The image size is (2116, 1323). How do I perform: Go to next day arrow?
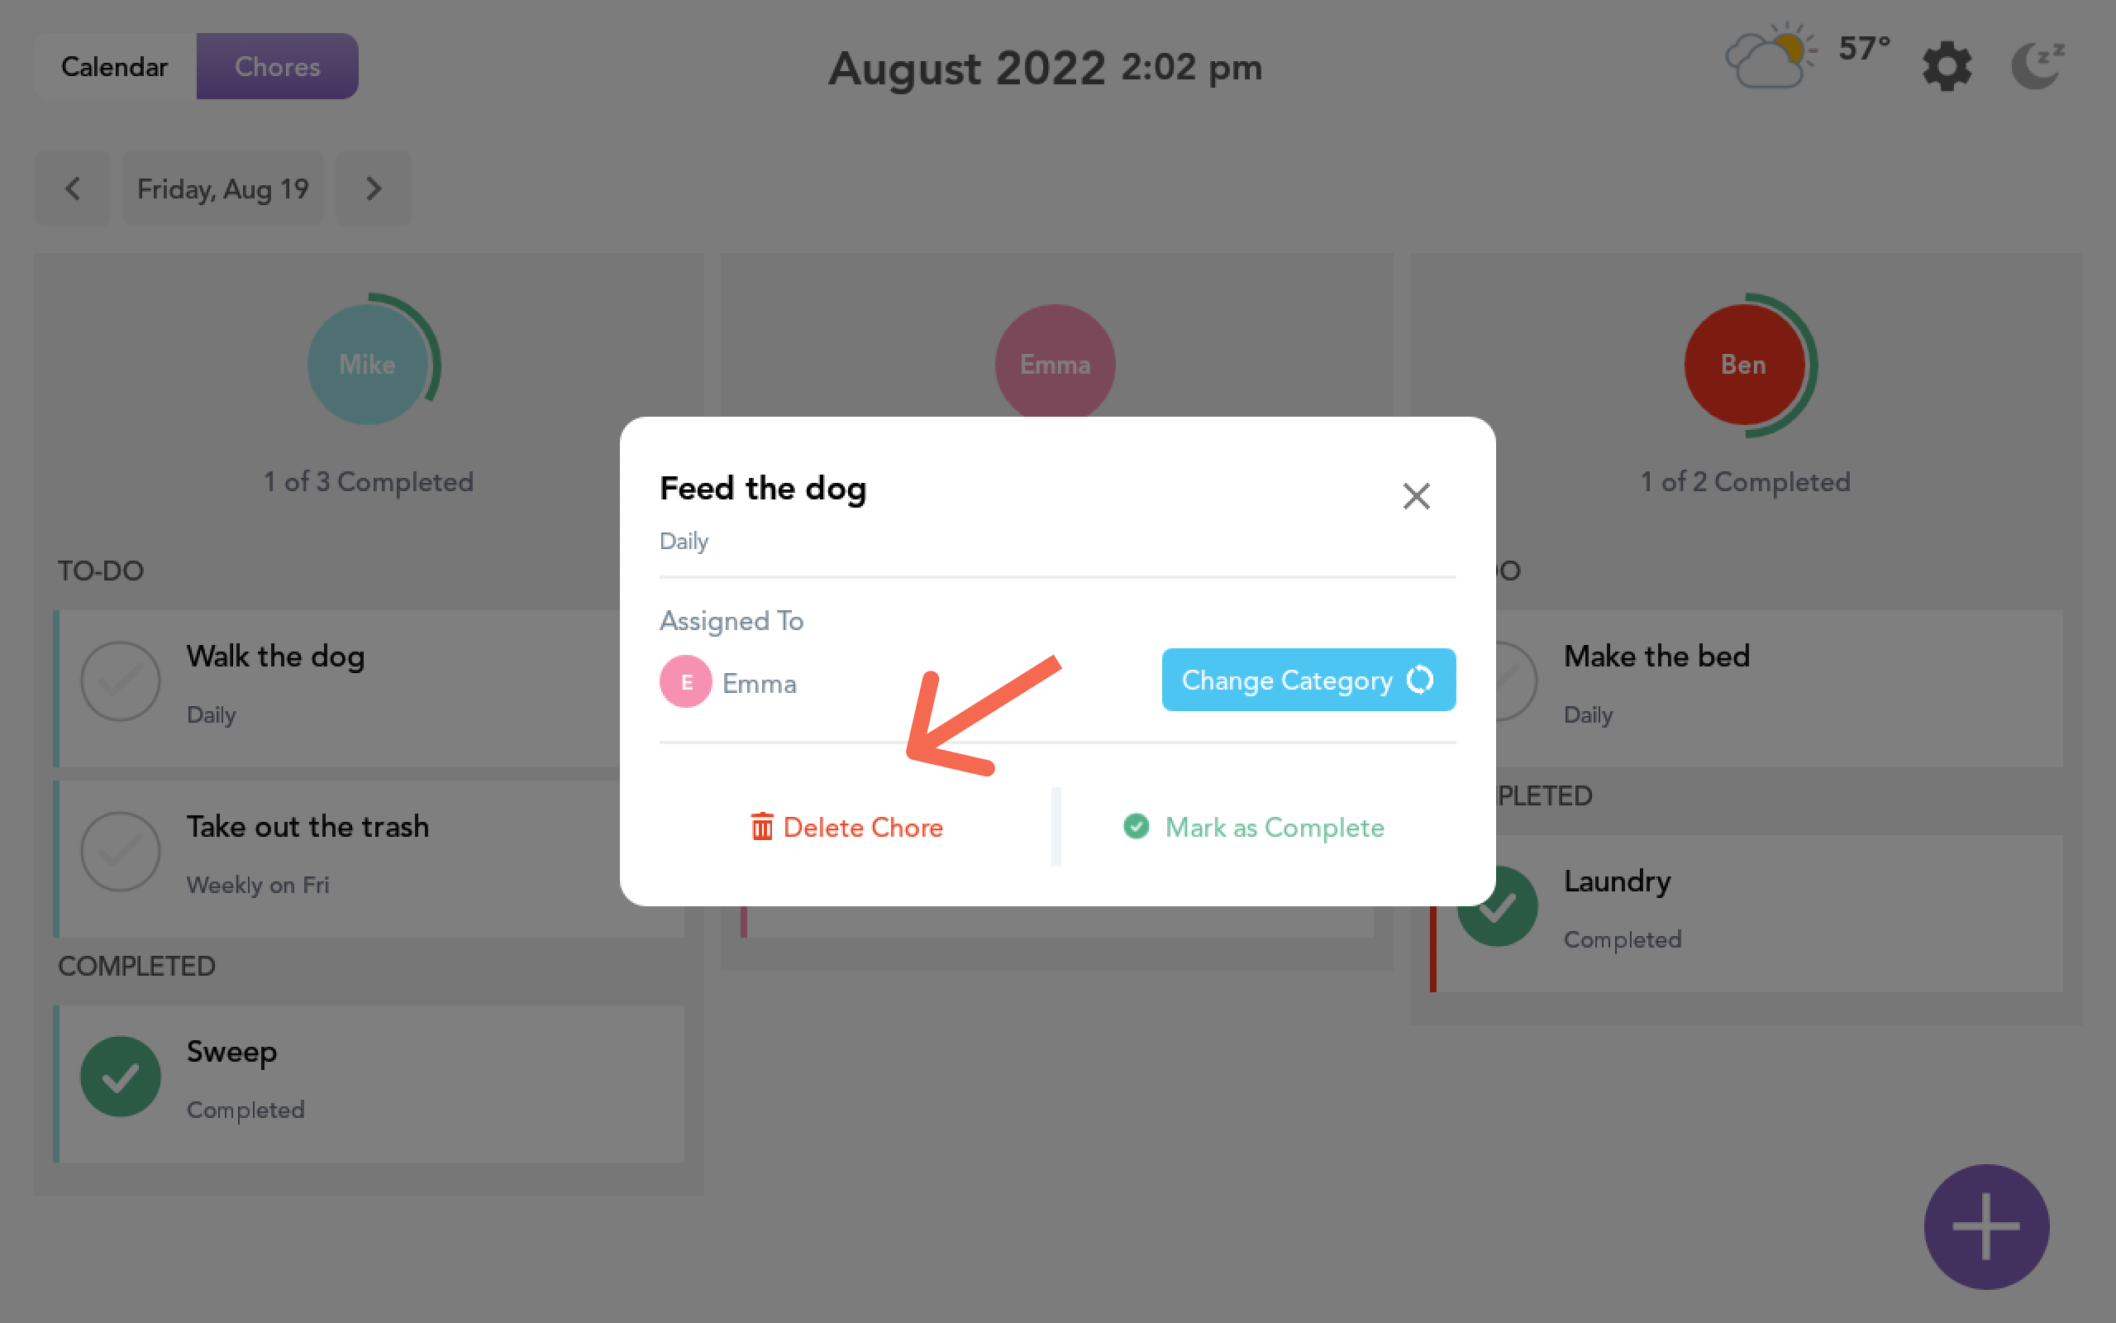(x=374, y=189)
